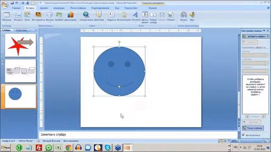Redo action in quick access toolbar

click(x=22, y=3)
